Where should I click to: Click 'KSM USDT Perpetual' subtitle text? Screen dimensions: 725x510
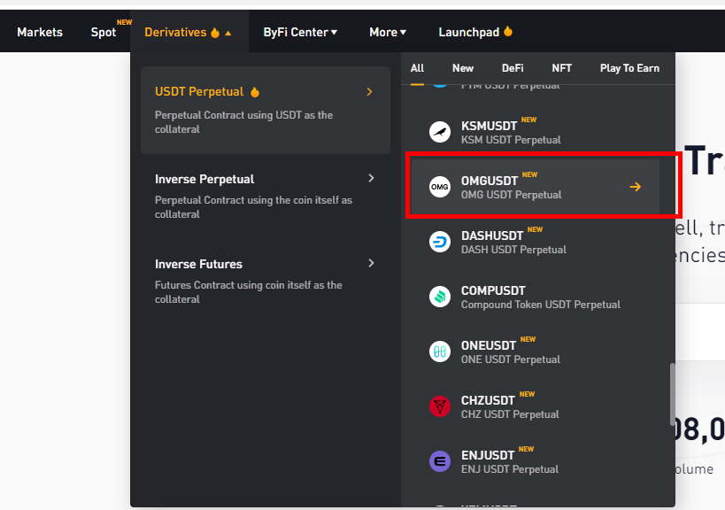[511, 140]
